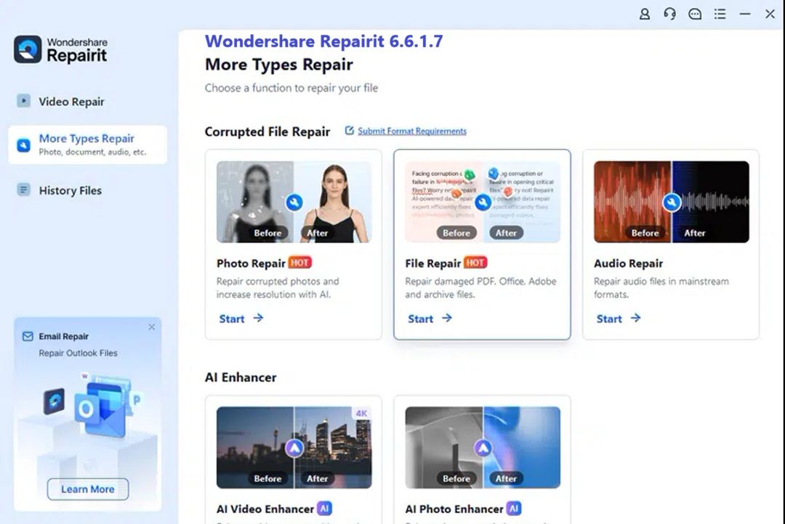Image resolution: width=785 pixels, height=524 pixels.
Task: Click the More Types Repair sidebar icon
Action: tap(23, 145)
